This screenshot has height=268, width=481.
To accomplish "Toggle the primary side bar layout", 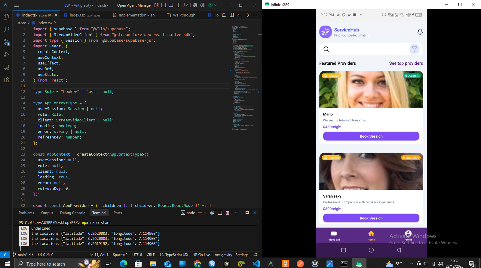I will [164, 5].
